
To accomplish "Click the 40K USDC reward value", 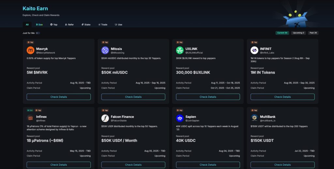I will [x=186, y=140].
